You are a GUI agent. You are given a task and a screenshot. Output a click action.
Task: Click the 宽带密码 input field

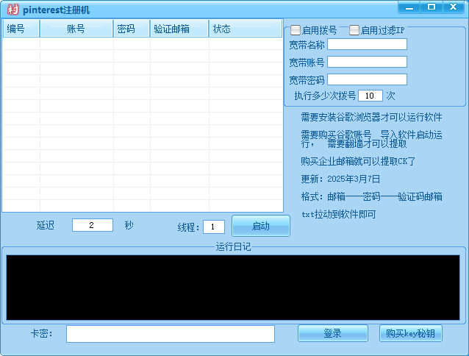click(x=367, y=79)
